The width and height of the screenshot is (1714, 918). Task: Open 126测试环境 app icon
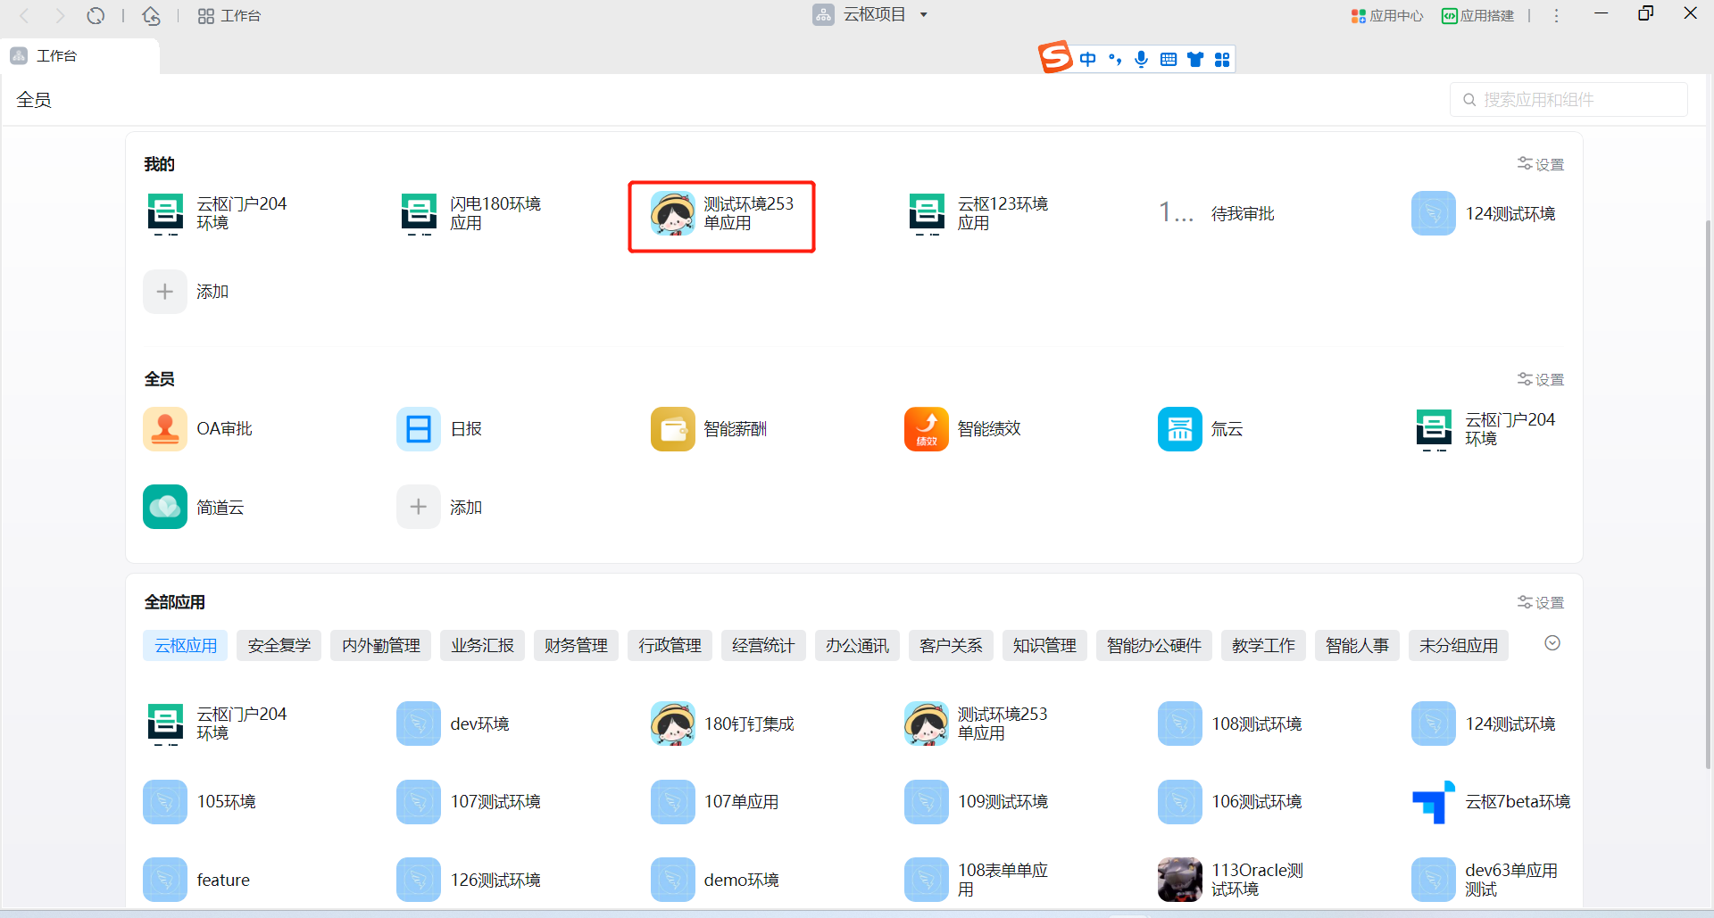[x=419, y=880]
